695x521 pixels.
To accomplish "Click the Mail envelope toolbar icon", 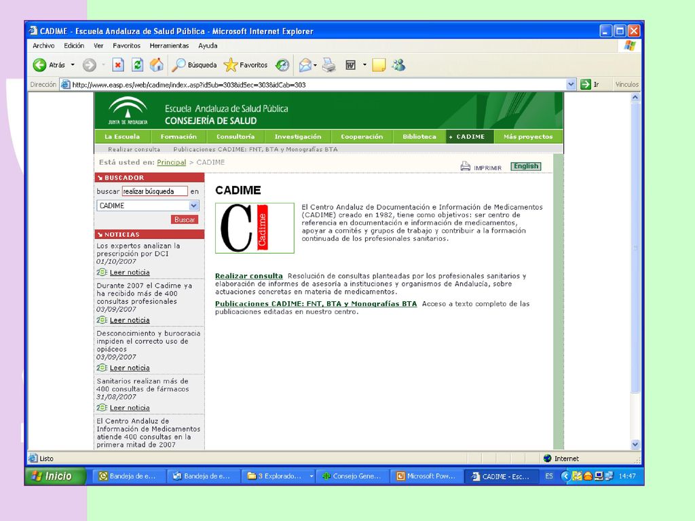I will click(305, 65).
